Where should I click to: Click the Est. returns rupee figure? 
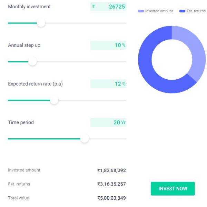click(x=111, y=184)
